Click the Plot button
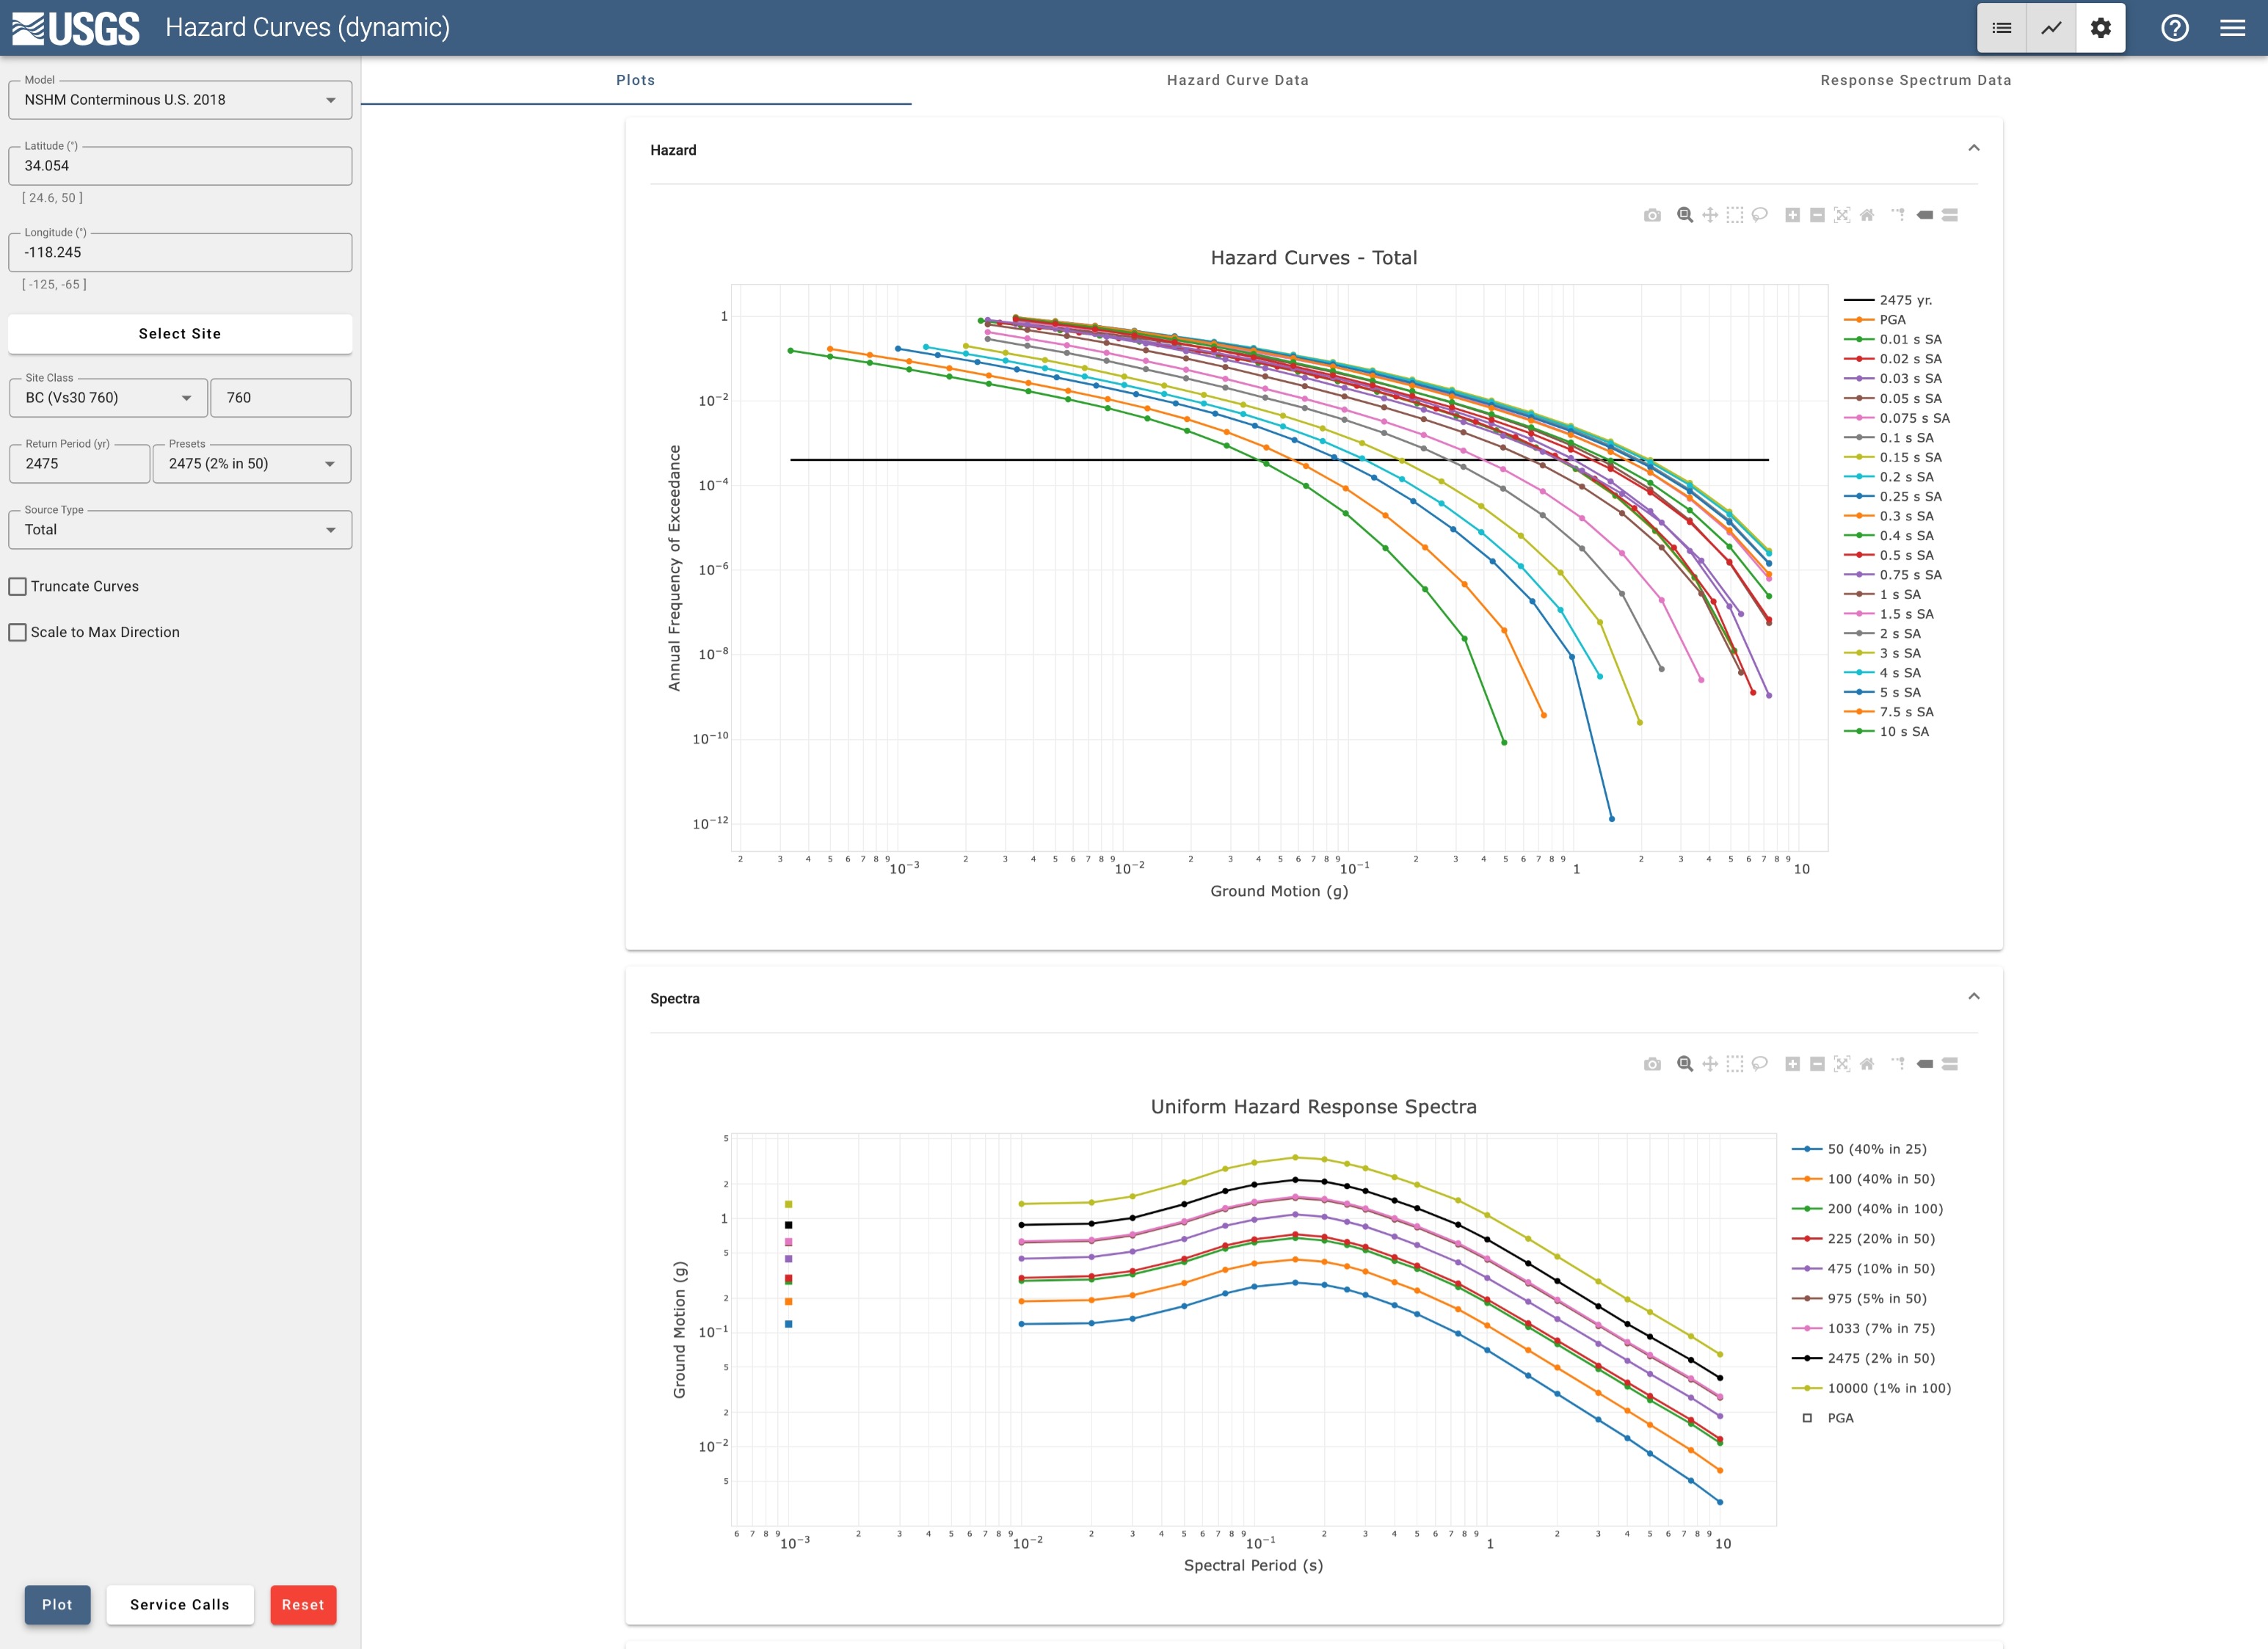The image size is (2268, 1649). pyautogui.click(x=57, y=1605)
